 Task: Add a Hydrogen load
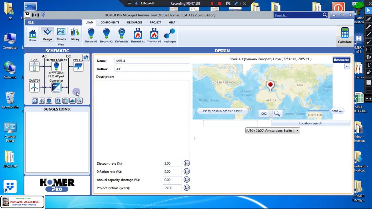click(x=170, y=35)
